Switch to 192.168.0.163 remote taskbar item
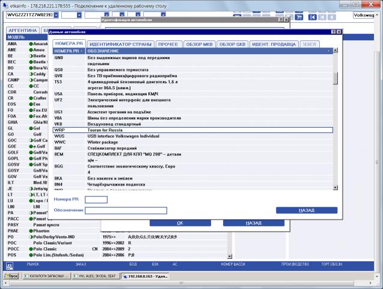This screenshot has width=383, height=289. click(x=146, y=276)
